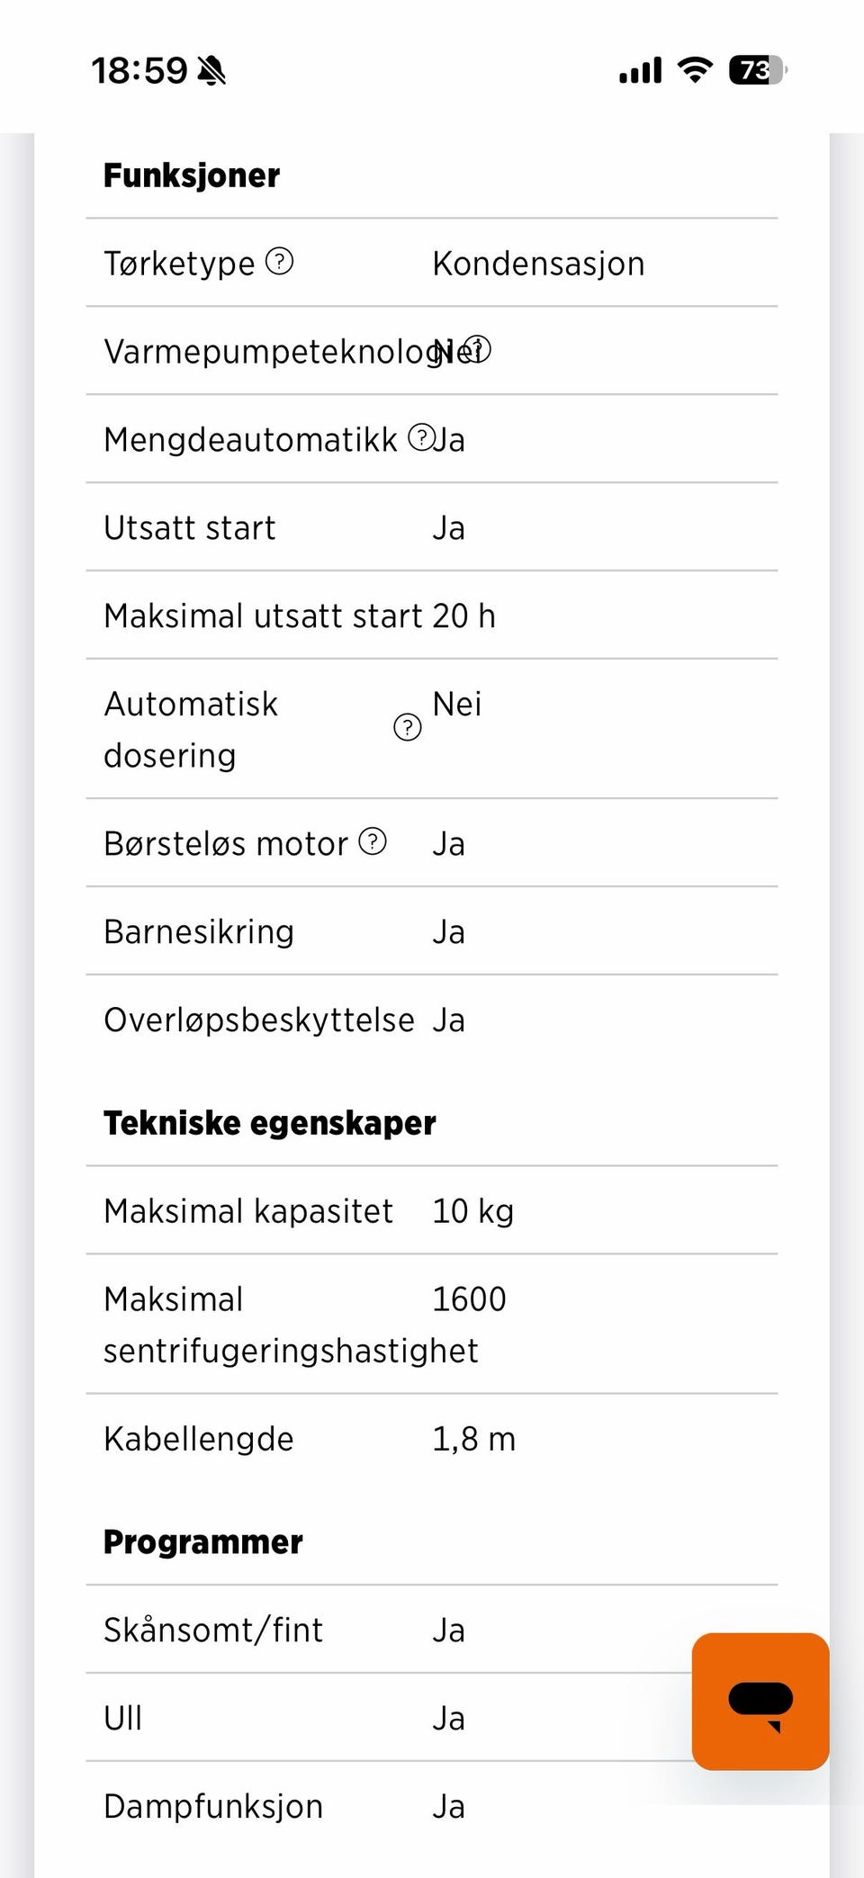Tap the muted bell icon in status bar
Screen dimensions: 864x1878
[211, 70]
